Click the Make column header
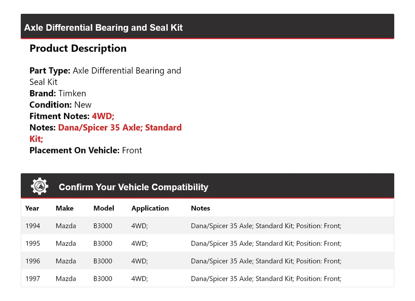Screen dimensions: 415x301 point(64,208)
